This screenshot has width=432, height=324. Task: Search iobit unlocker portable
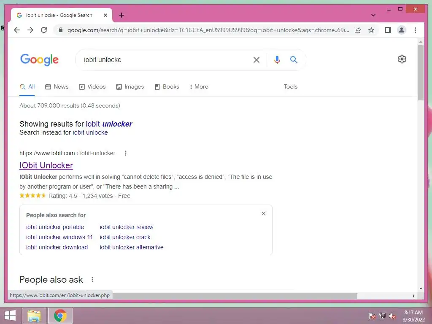[55, 227]
